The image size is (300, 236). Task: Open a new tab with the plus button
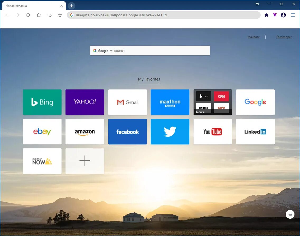pos(72,6)
